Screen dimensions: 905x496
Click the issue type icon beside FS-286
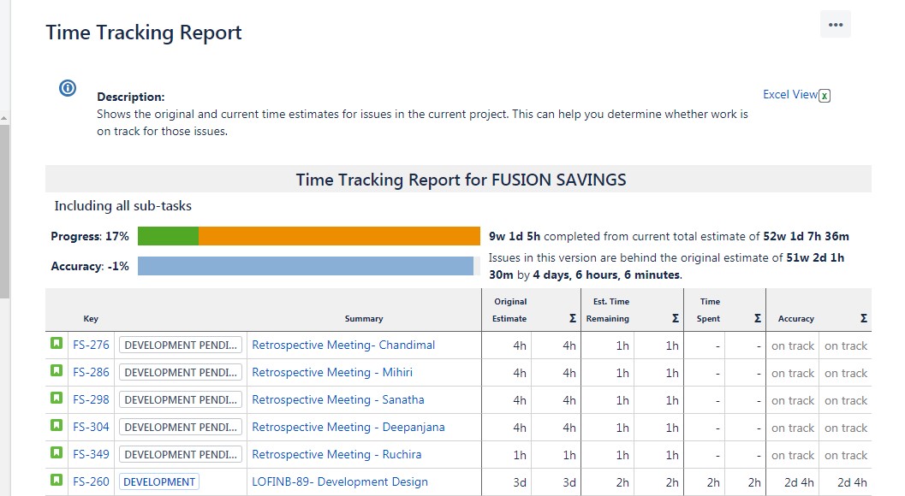click(57, 372)
